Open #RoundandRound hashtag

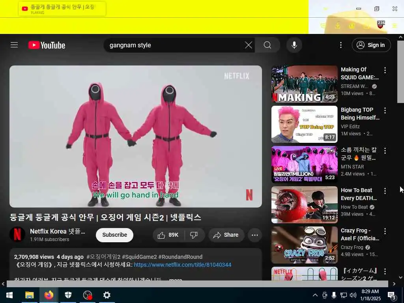pos(180,257)
